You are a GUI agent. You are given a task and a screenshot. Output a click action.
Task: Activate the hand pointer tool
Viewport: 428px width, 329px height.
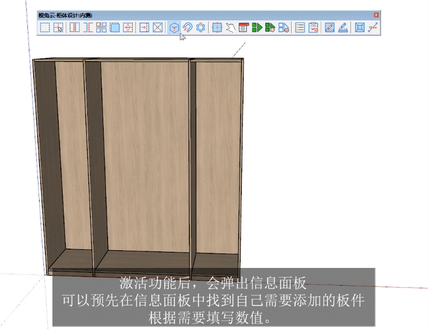pyautogui.click(x=230, y=27)
